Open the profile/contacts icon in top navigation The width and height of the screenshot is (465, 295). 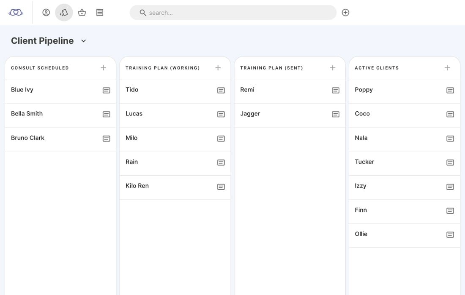click(x=46, y=12)
